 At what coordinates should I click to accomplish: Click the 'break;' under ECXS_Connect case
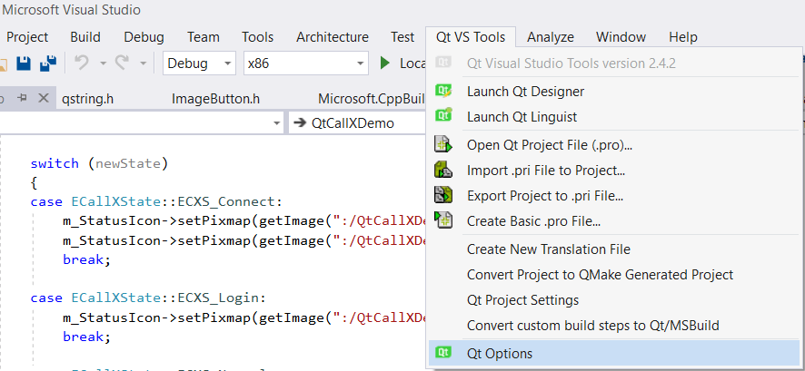pos(86,259)
